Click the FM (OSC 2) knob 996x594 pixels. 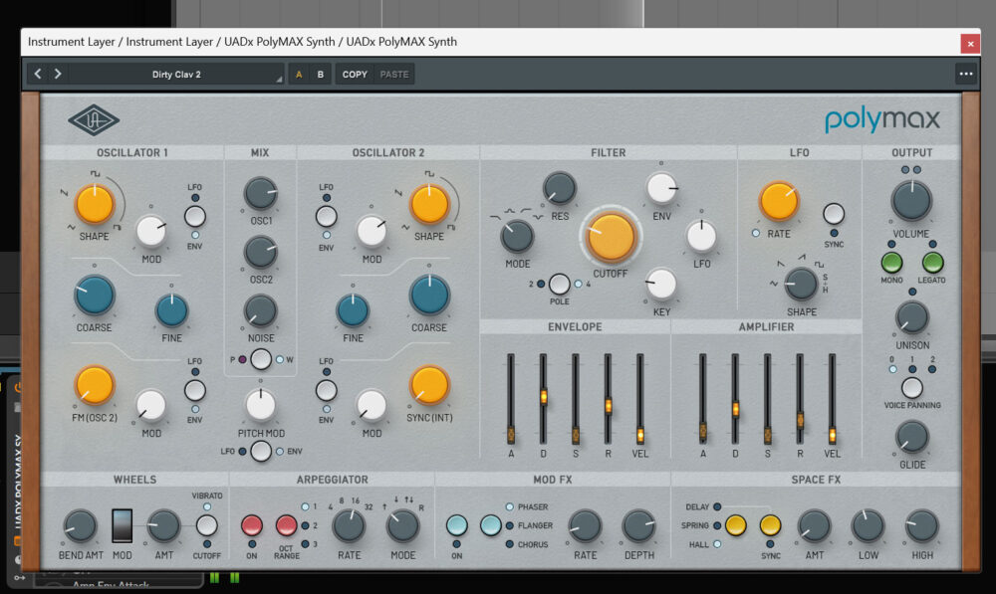[95, 385]
